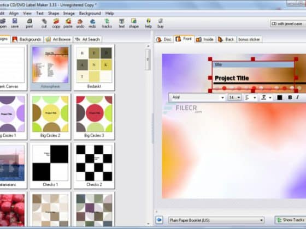
Task: Click the copy toolbar icon
Action: pyautogui.click(x=56, y=23)
